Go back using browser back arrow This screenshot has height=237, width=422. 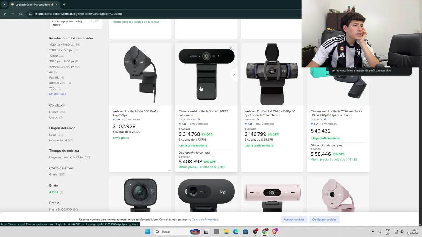[5, 14]
